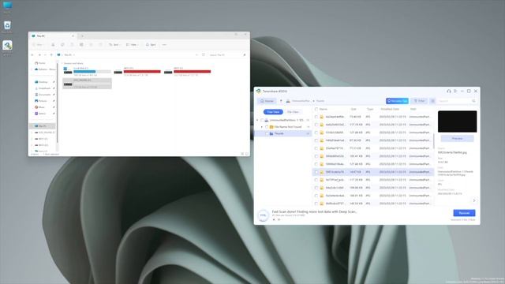Tick checkbox of the 140.53 KB file
Viewport: 505px width, 284px height.
(x=316, y=204)
